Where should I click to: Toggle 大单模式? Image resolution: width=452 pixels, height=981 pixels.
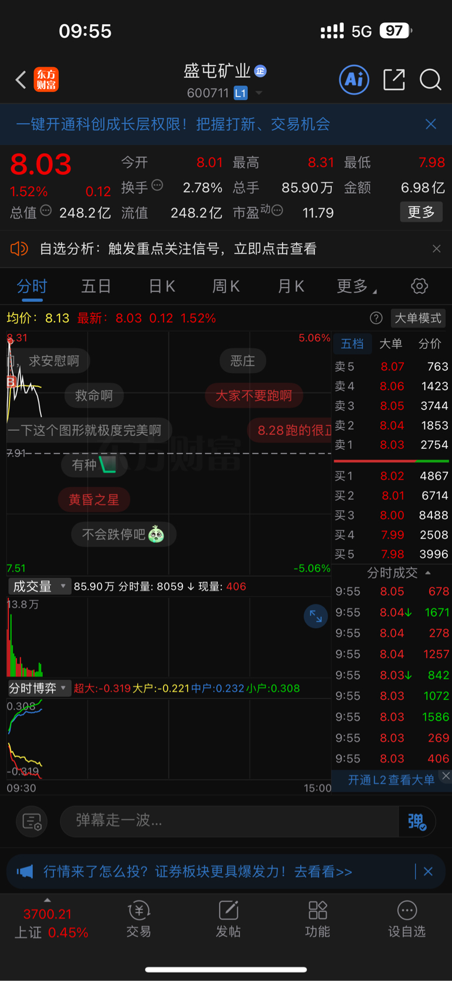pos(418,318)
